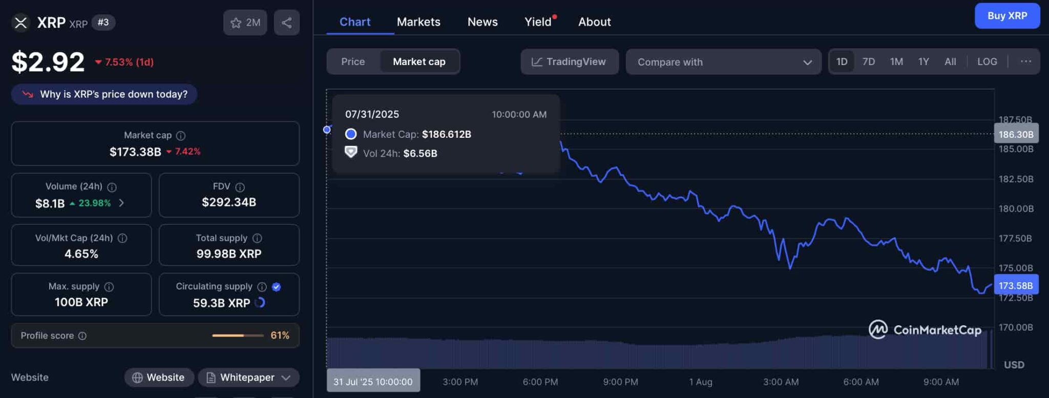The height and width of the screenshot is (398, 1049).
Task: Click the Market cap info icon
Action: 181,136
